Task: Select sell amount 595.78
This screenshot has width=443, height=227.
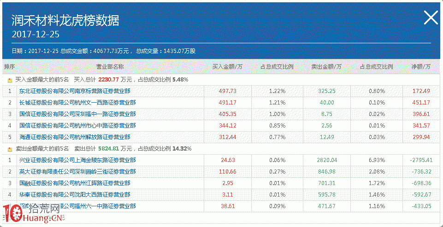Action: click(x=326, y=194)
